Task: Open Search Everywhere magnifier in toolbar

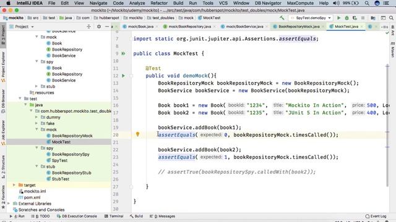Action: 391,18
